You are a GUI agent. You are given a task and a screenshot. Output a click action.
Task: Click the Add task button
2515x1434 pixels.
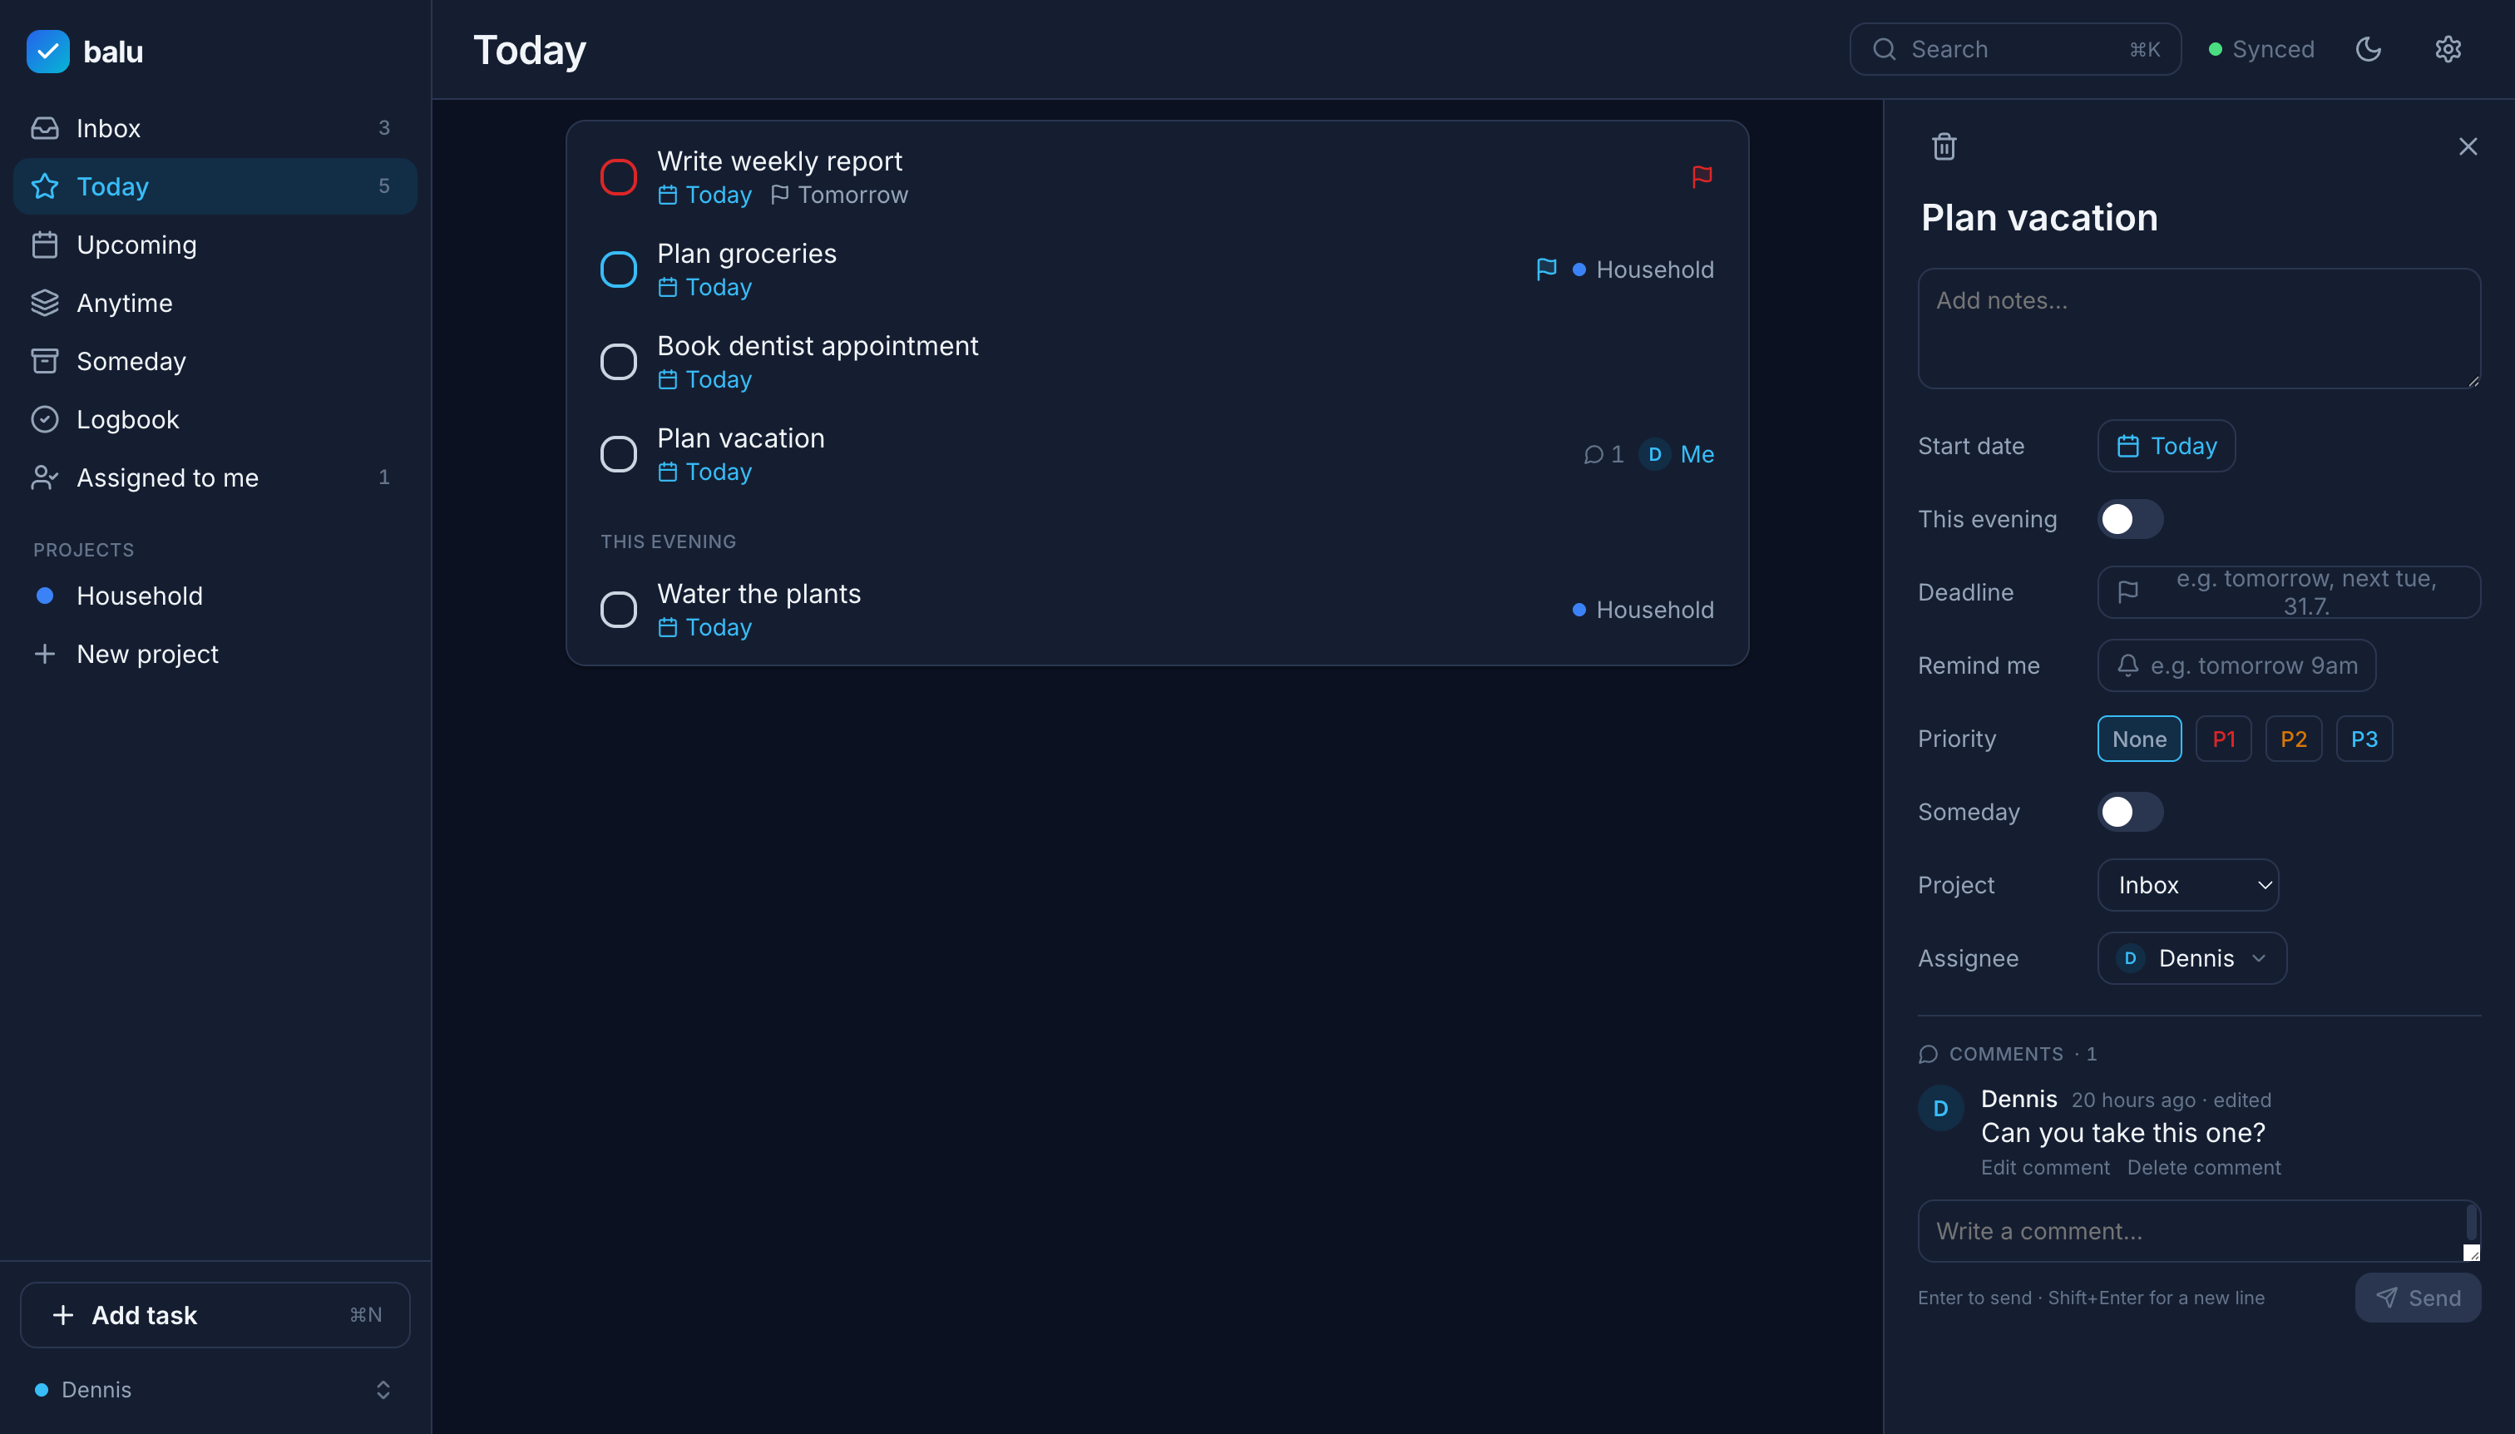[215, 1315]
